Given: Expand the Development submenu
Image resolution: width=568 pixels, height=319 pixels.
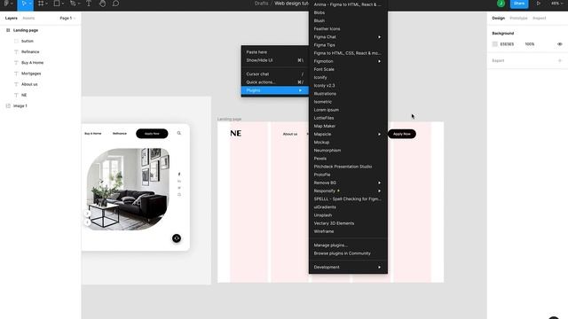Looking at the screenshot, I should click(x=379, y=267).
